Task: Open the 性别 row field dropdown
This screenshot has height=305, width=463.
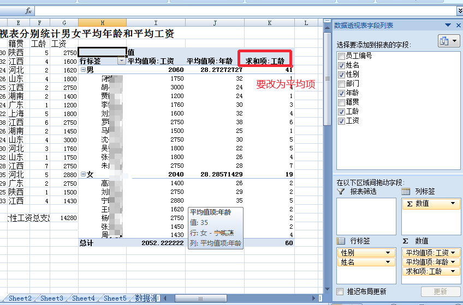Action: (x=388, y=253)
